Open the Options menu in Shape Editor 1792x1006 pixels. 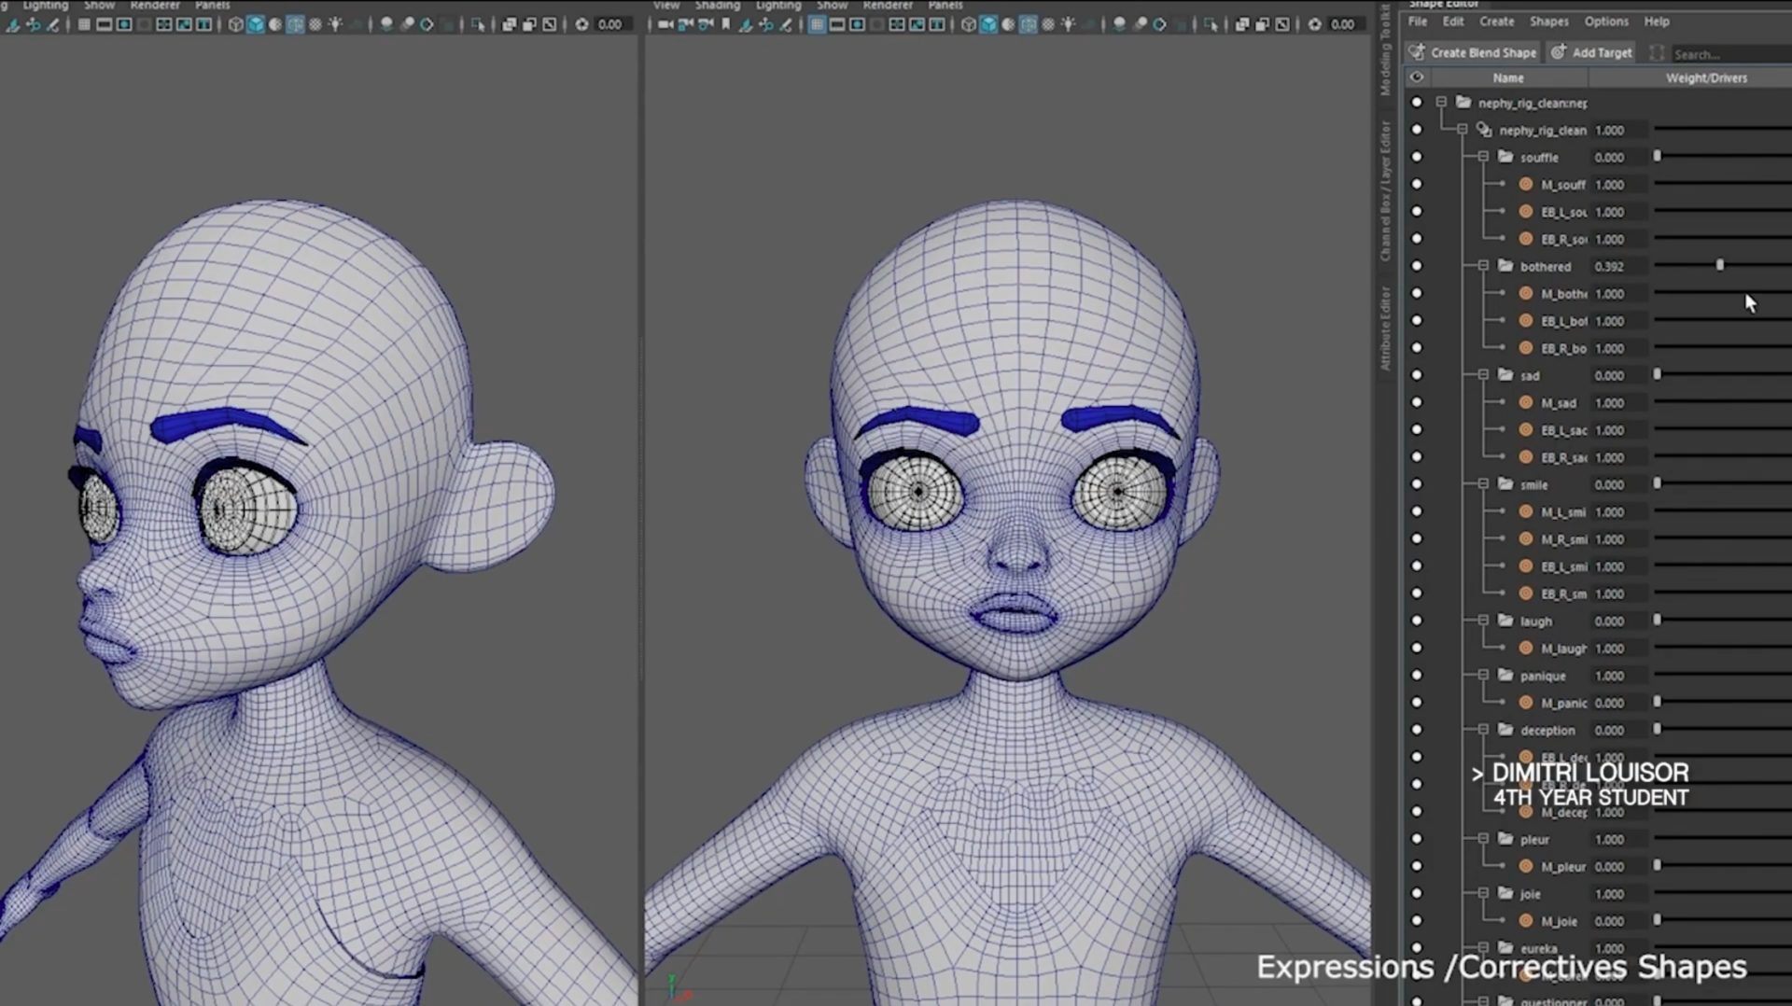point(1605,21)
